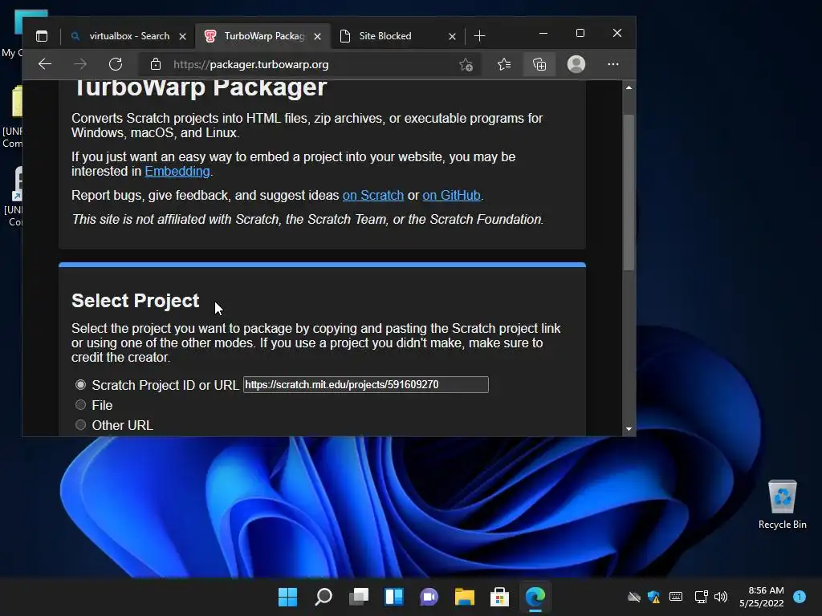Open the touch keyboard tray icon
The height and width of the screenshot is (616, 822).
tap(676, 597)
